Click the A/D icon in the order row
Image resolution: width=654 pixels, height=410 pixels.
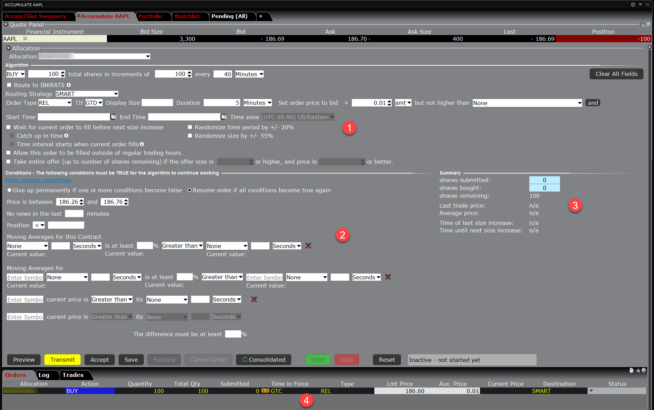tap(265, 391)
